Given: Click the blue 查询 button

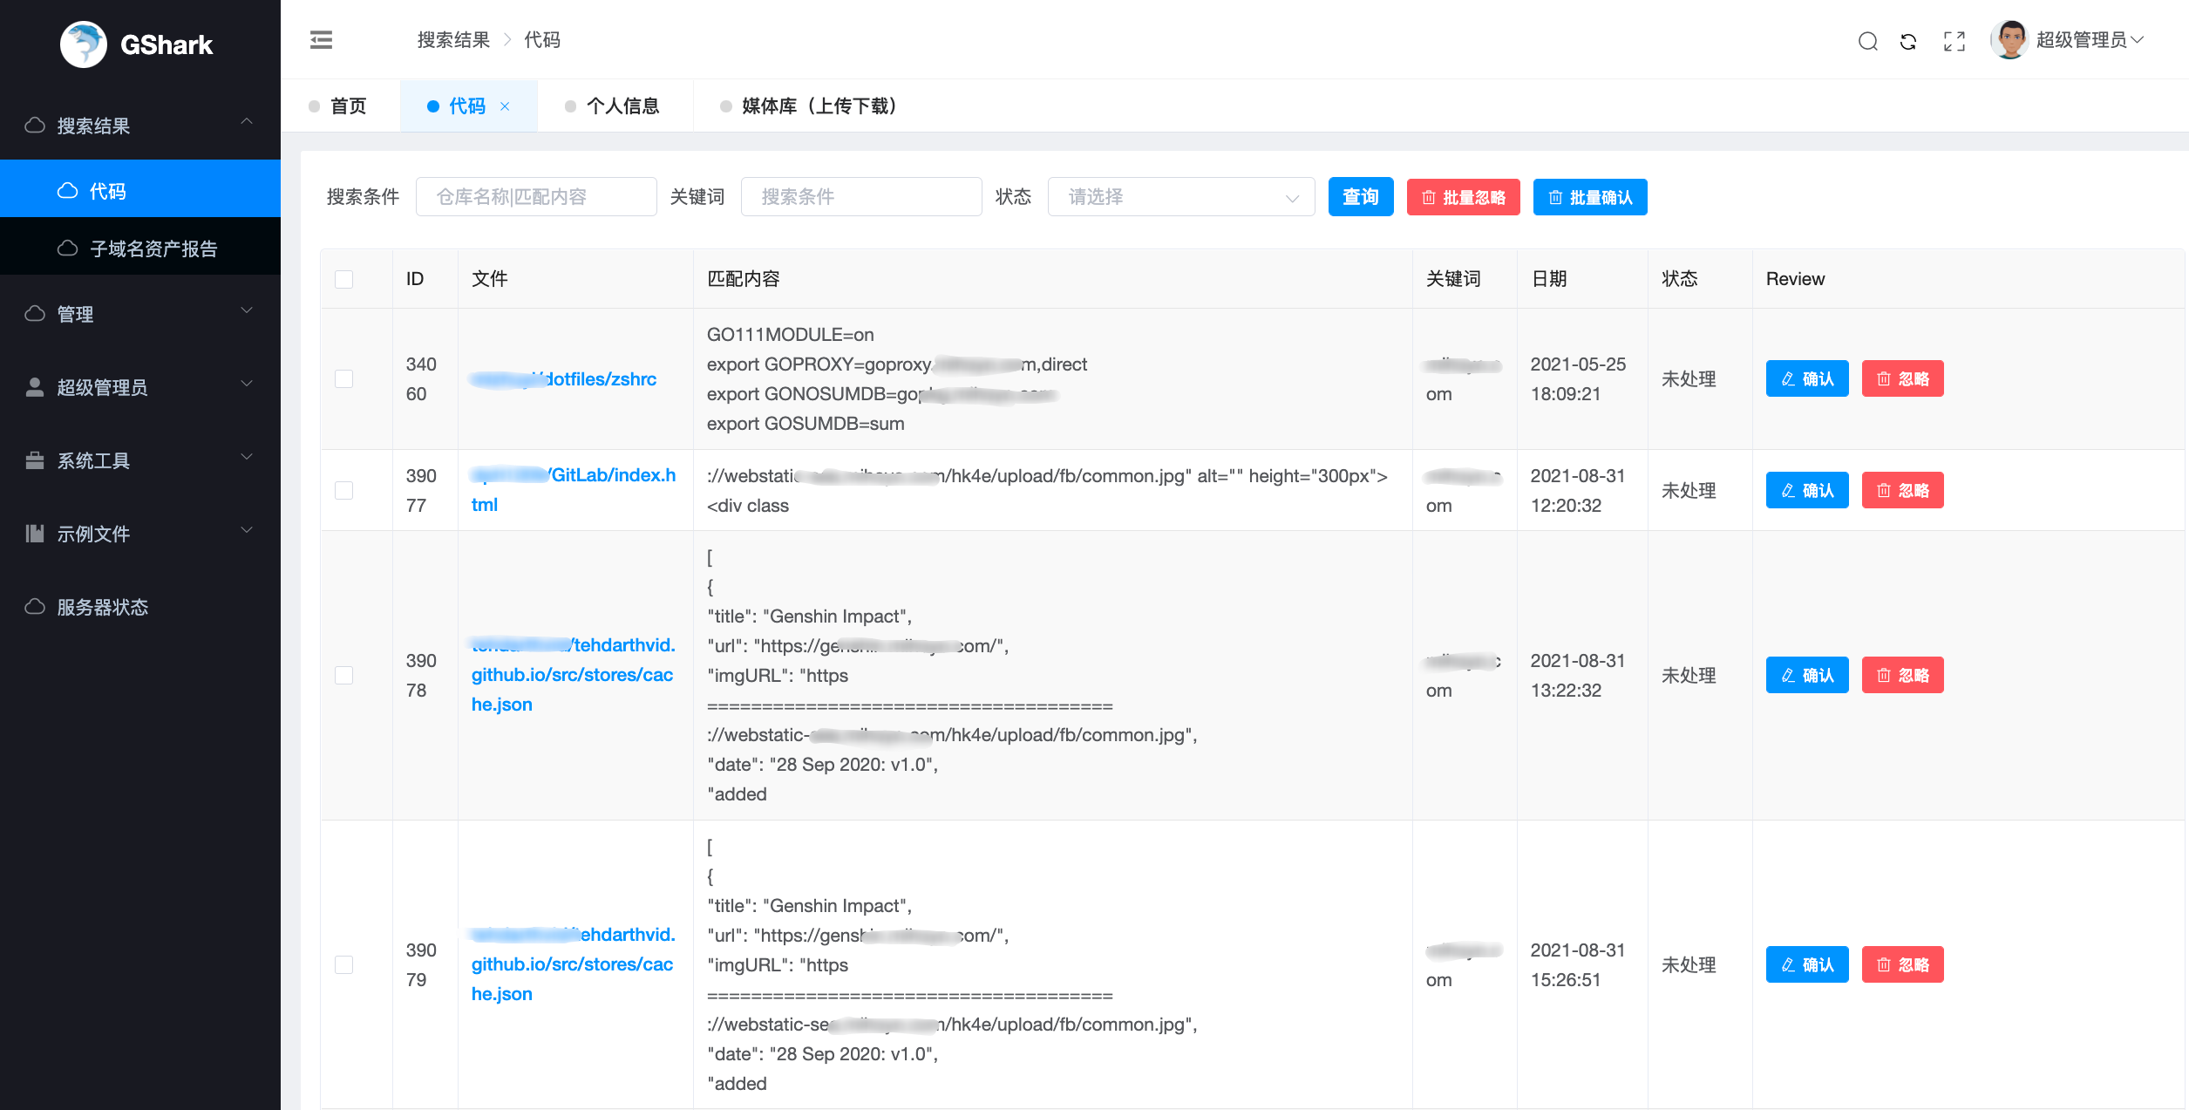Looking at the screenshot, I should click(x=1360, y=197).
